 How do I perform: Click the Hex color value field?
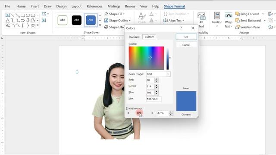154,99
